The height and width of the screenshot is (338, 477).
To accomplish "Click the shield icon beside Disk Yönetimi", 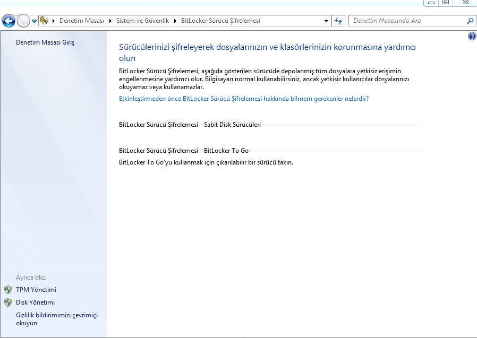I will coord(8,302).
